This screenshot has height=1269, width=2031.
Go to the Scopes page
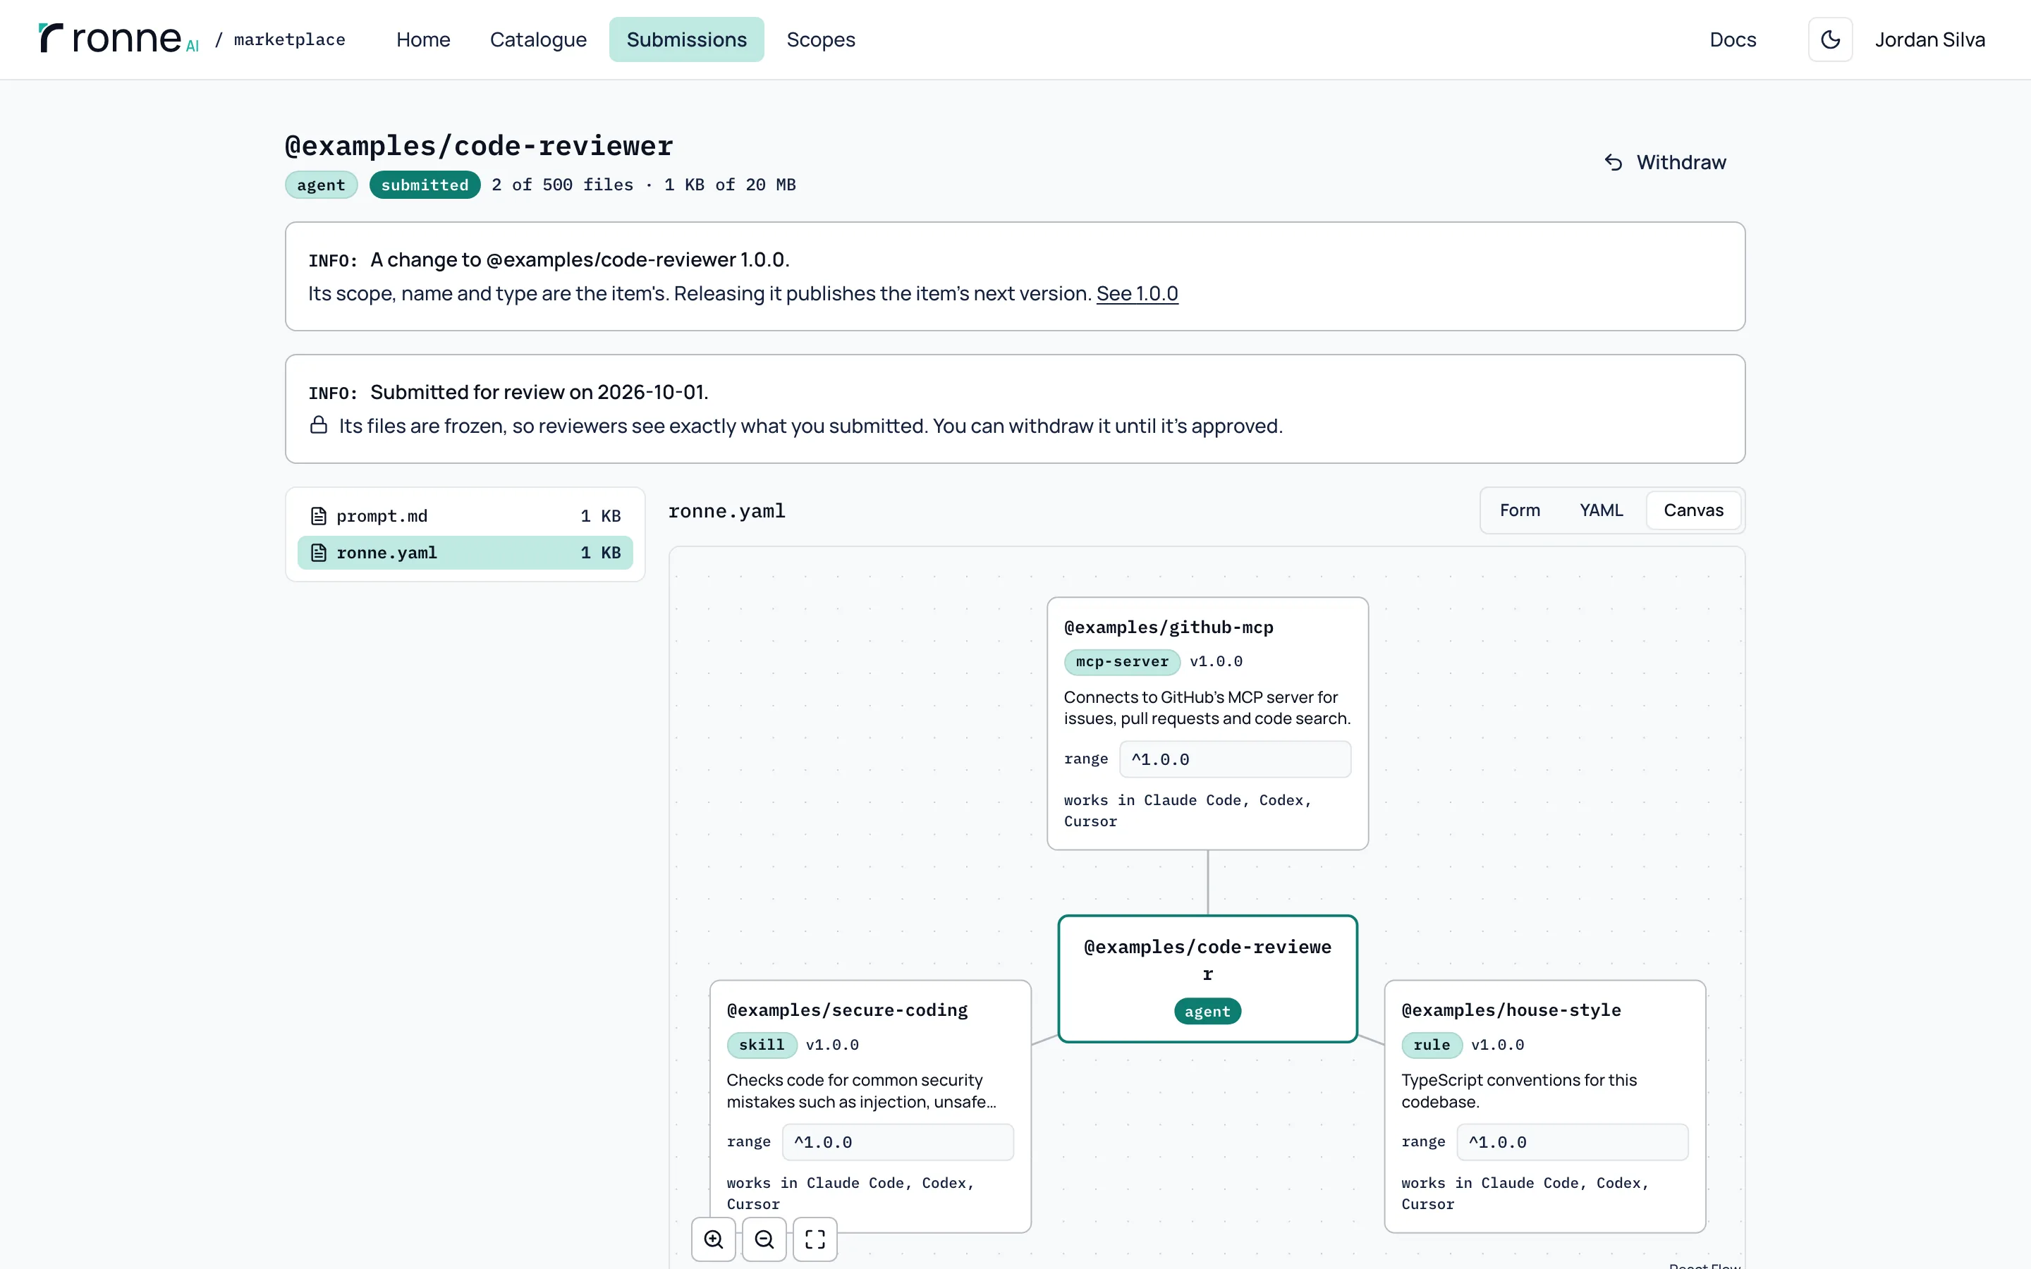(x=820, y=39)
